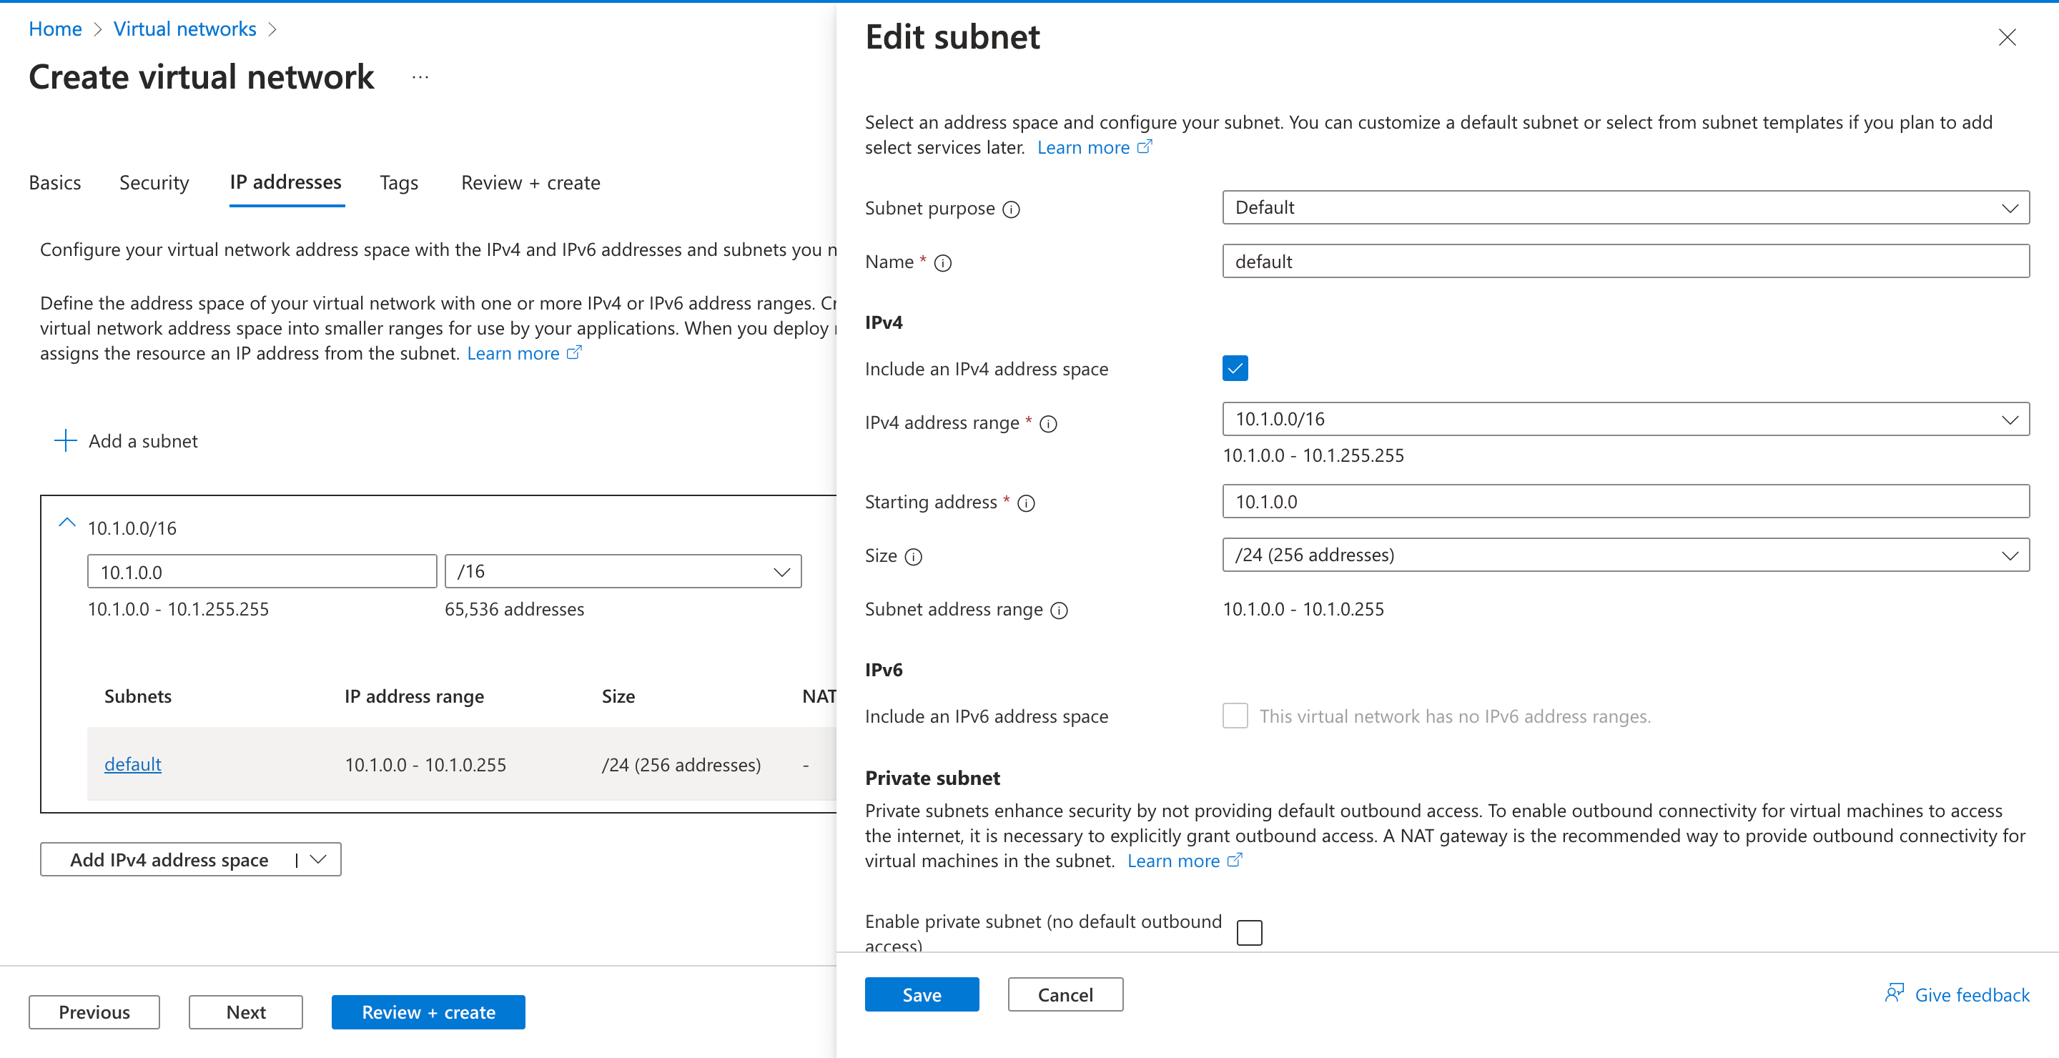Viewport: 2059px width, 1058px height.
Task: Click the info icon next to Name field
Action: pyautogui.click(x=943, y=263)
